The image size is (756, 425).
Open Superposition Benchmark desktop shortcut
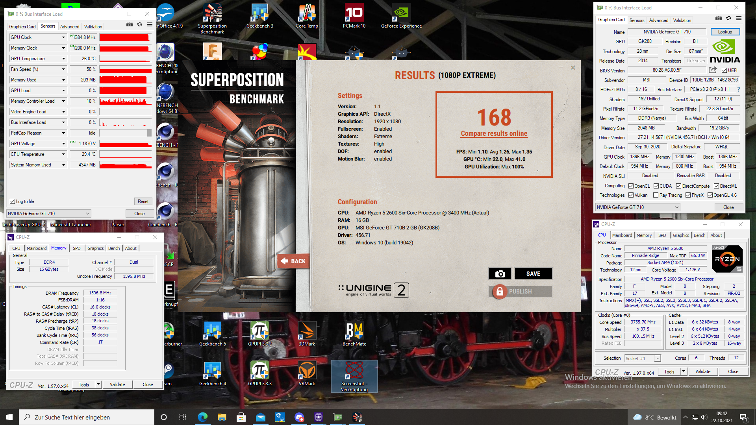(212, 18)
